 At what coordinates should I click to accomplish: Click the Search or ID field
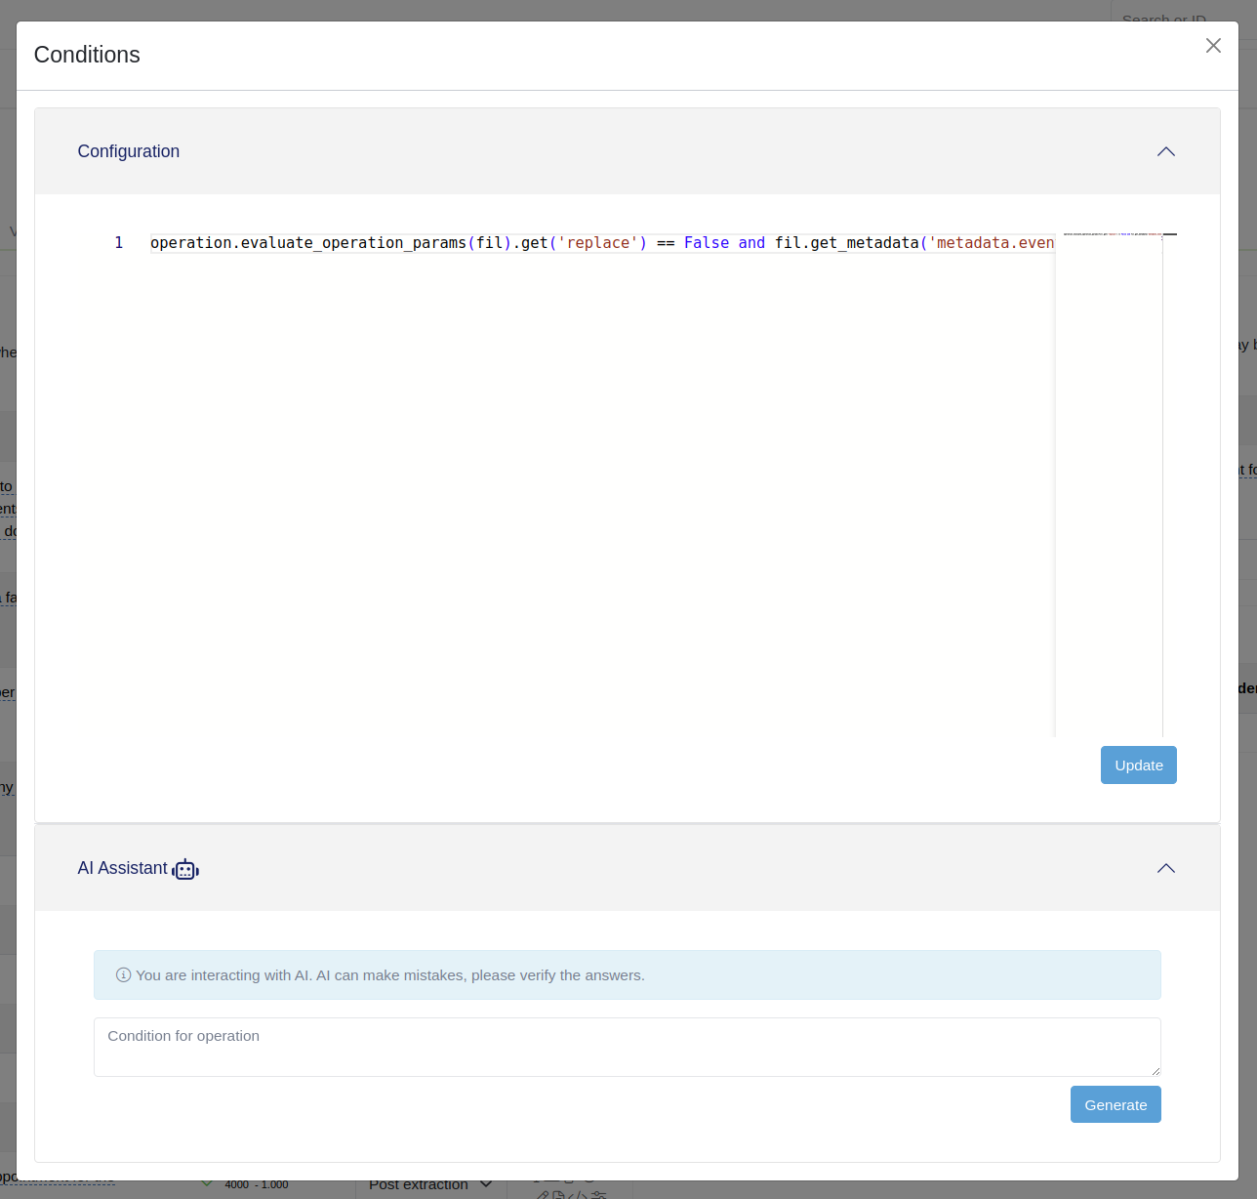(1171, 18)
